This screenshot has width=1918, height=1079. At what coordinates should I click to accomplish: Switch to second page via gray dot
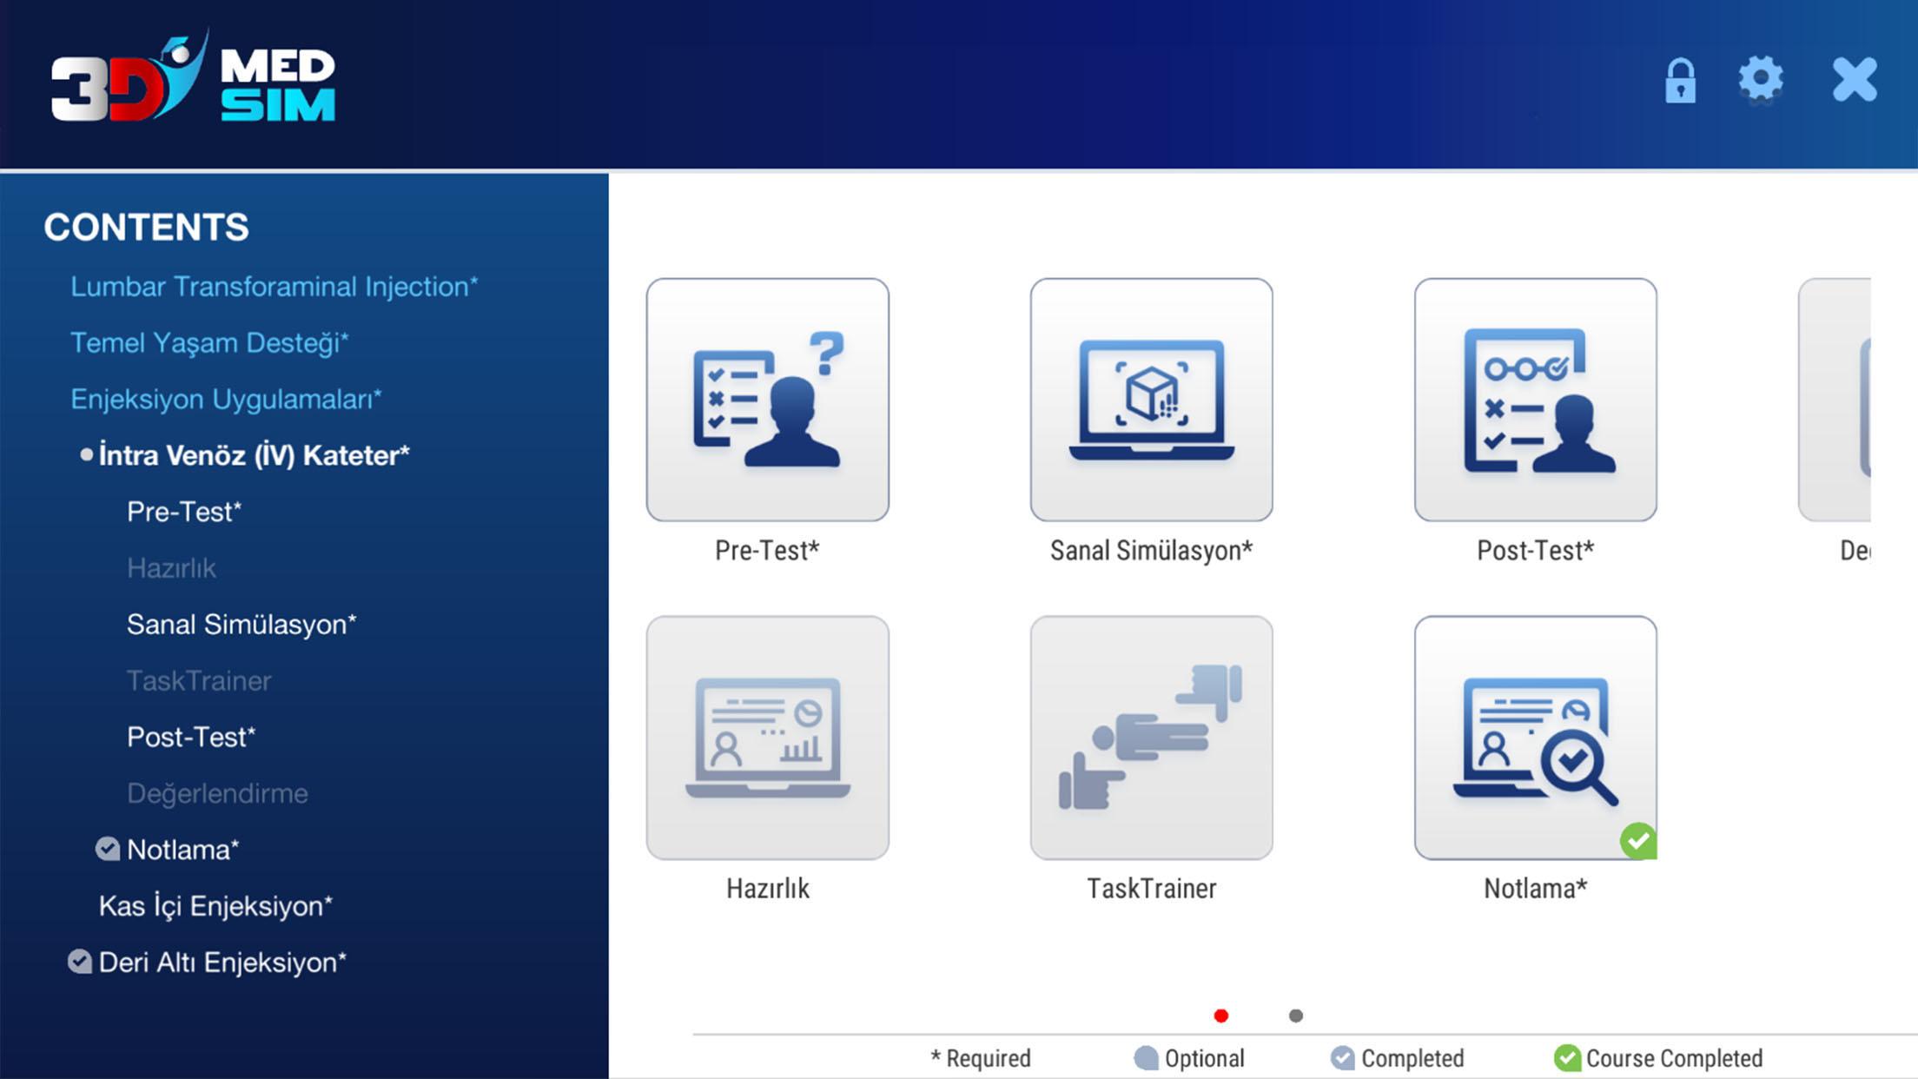pos(1295,1016)
